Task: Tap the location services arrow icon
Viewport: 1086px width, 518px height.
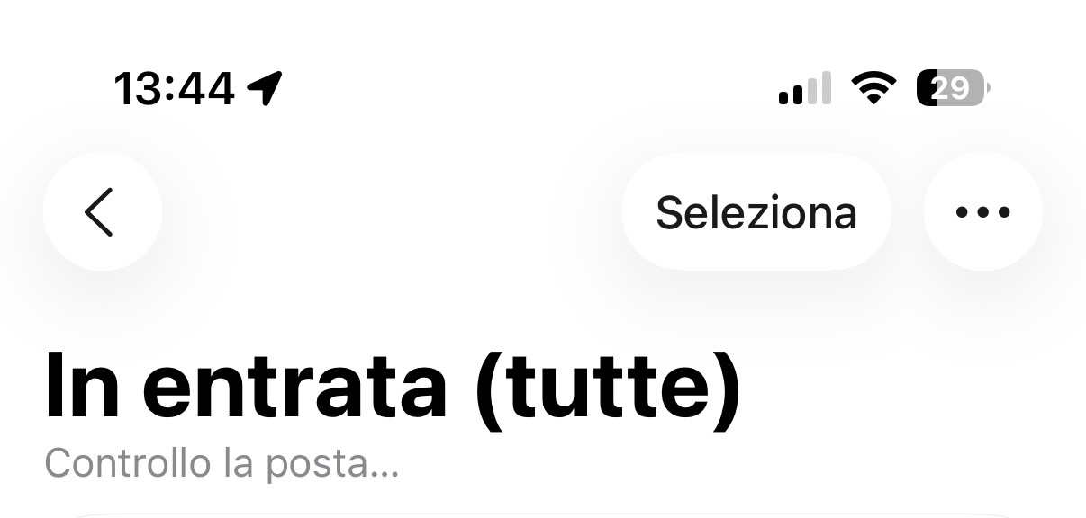Action: (x=266, y=88)
